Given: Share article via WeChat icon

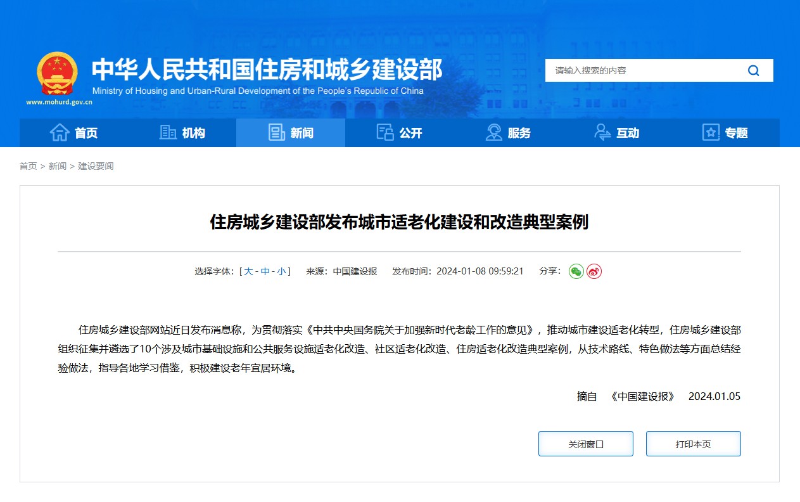Looking at the screenshot, I should click(576, 271).
